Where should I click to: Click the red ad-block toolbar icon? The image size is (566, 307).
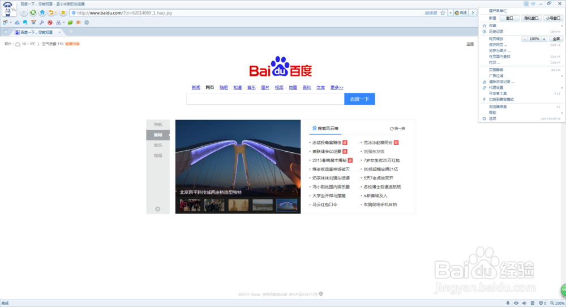click(x=50, y=23)
